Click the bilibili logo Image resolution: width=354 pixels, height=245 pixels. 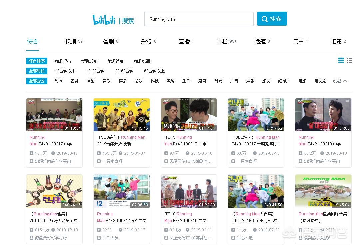[104, 20]
